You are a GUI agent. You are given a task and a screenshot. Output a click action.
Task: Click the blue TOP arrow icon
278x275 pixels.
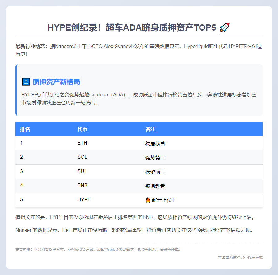[26, 82]
